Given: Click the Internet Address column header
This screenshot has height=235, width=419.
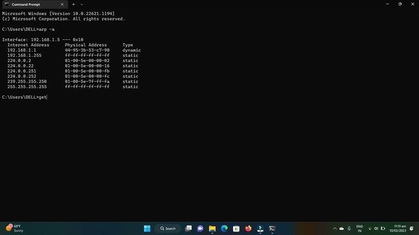Looking at the screenshot, I should [x=28, y=45].
